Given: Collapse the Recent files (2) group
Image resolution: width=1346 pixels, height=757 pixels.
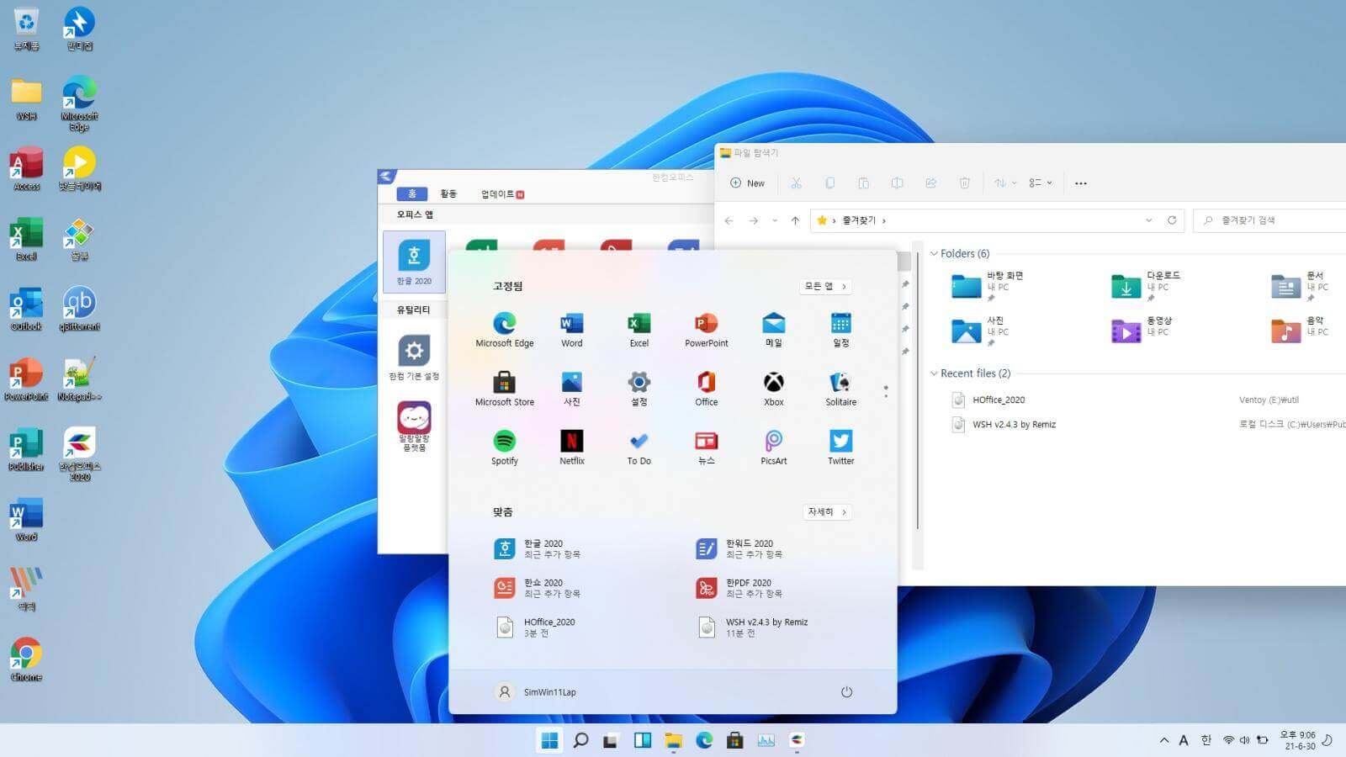Looking at the screenshot, I should click(934, 373).
